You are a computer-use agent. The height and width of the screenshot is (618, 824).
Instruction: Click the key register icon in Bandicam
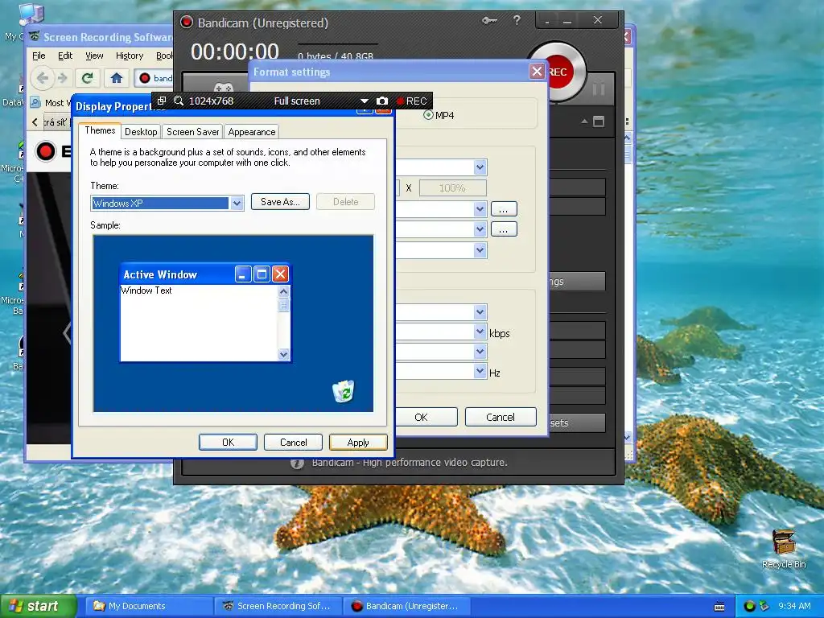[489, 20]
